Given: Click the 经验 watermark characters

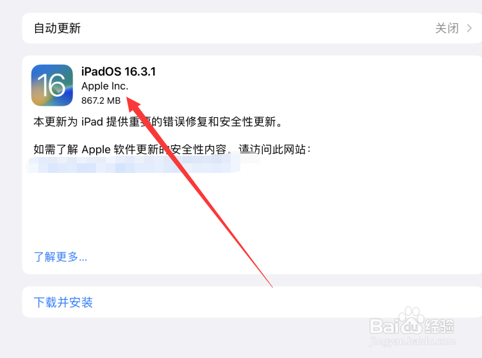Looking at the screenshot, I should 440,326.
